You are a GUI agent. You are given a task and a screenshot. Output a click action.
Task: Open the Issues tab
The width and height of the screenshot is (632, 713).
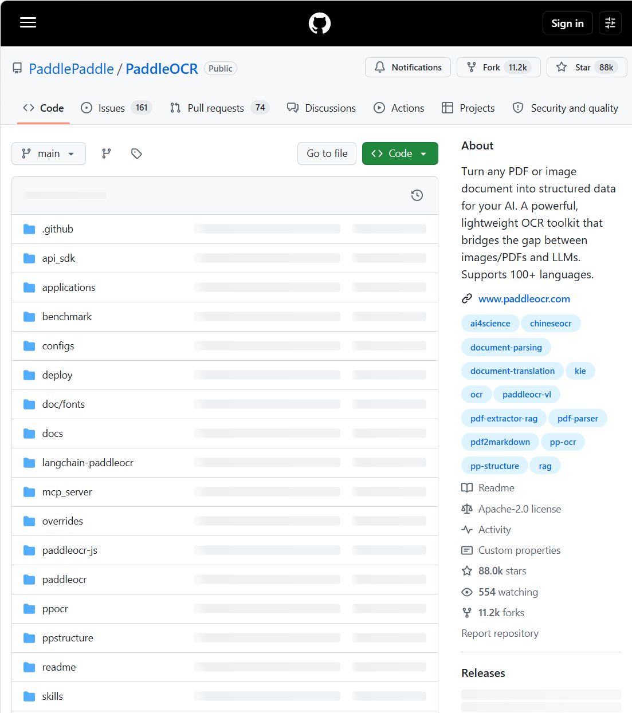(x=116, y=108)
